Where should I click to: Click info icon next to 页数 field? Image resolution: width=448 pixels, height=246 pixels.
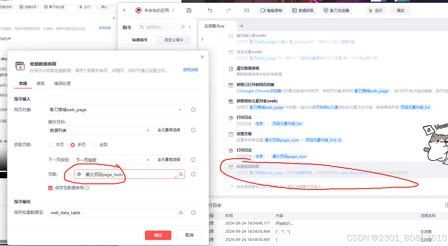point(193,174)
